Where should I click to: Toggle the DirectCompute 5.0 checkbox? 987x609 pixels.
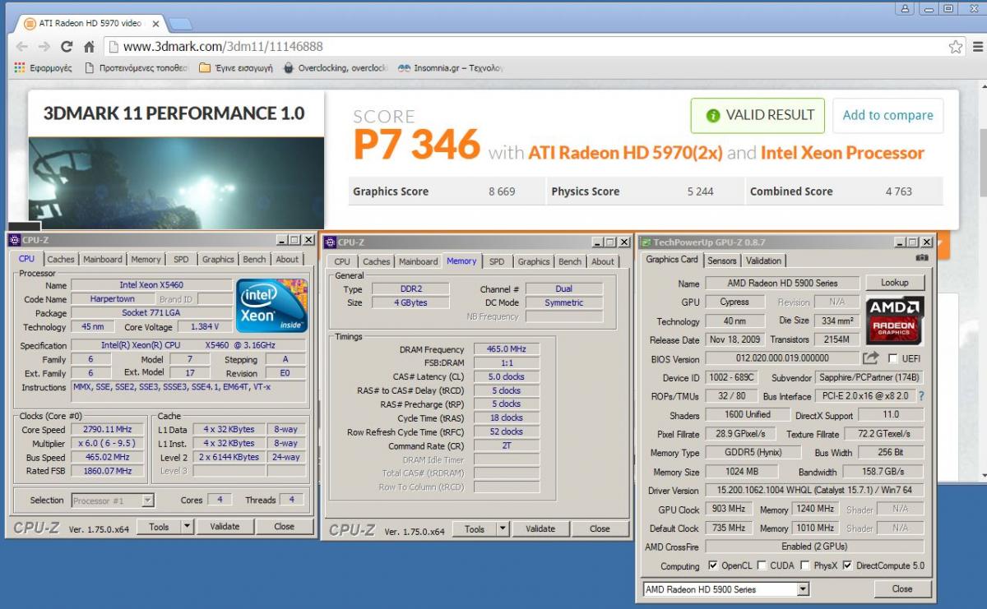pos(847,565)
